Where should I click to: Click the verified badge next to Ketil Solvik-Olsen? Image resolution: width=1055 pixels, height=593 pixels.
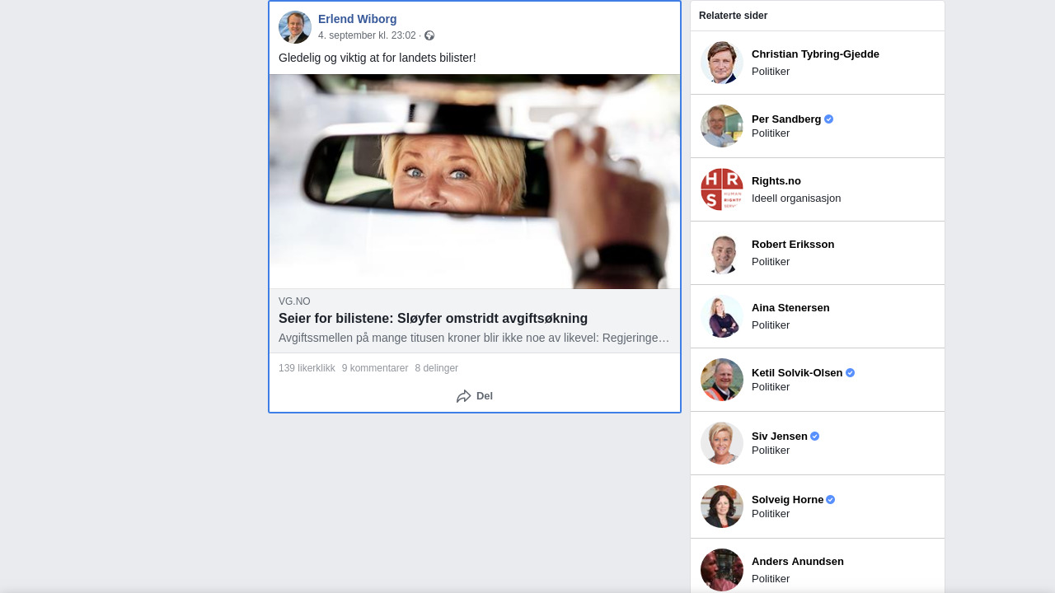pyautogui.click(x=850, y=373)
